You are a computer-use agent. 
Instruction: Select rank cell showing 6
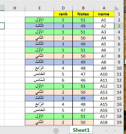[x=63, y=80]
